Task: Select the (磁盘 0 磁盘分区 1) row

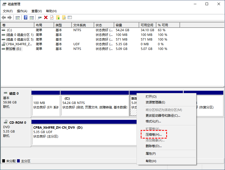Action: pyautogui.click(x=91, y=35)
